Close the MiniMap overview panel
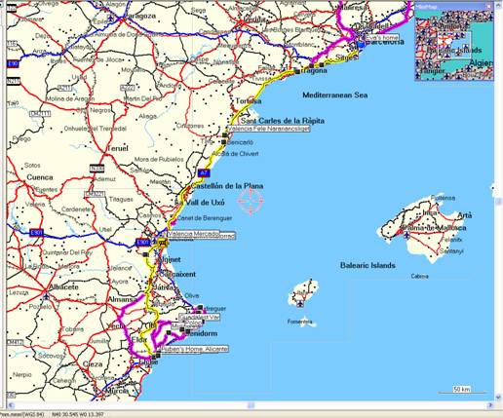Screen dimensions: 503x418 488,6
